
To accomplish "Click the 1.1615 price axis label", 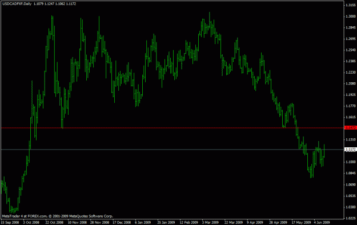I will [x=351, y=117].
